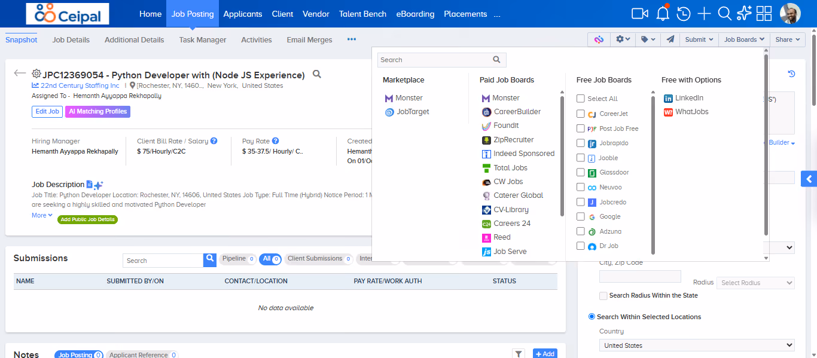Open the eBoarding menu
817x358 pixels.
point(415,14)
